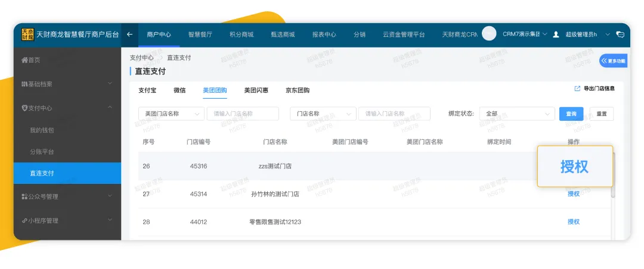Open the 更多功能 floating button
Screen dimensions: 644x269
[x=613, y=61]
